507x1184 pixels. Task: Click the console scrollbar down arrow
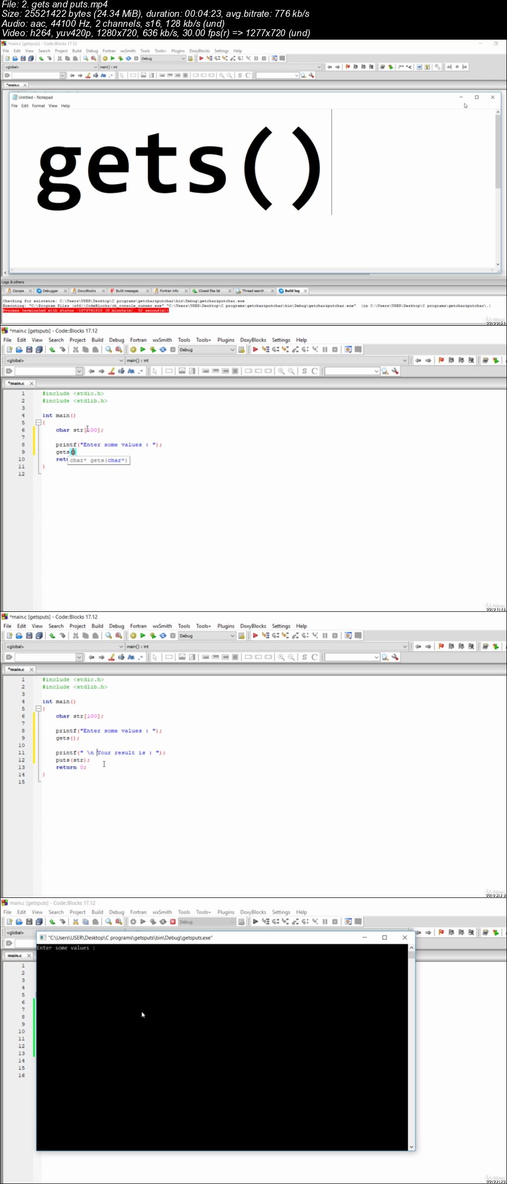(x=411, y=1147)
